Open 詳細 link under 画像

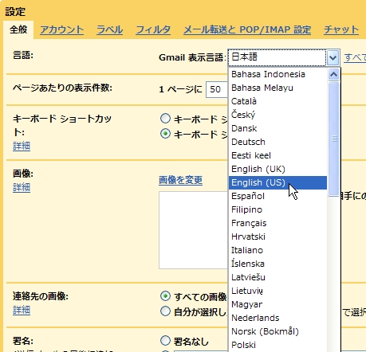(x=22, y=188)
